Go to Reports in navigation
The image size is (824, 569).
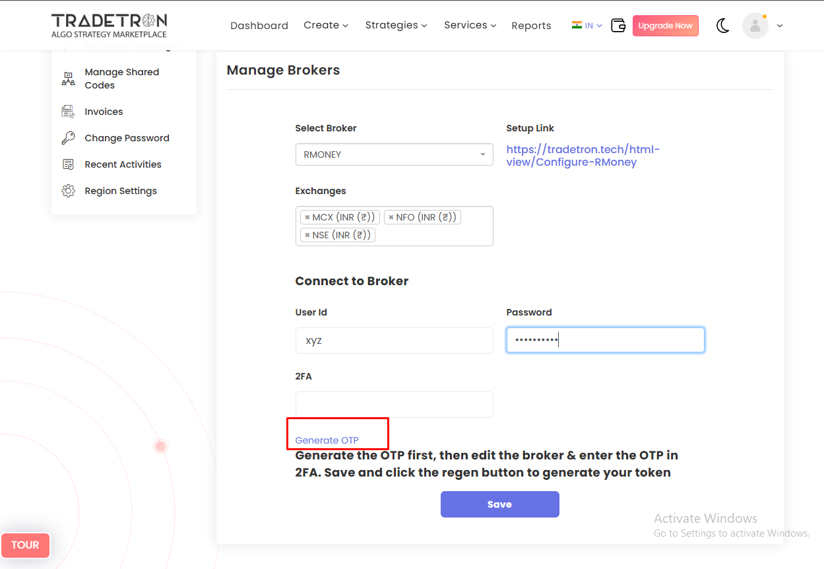531,26
